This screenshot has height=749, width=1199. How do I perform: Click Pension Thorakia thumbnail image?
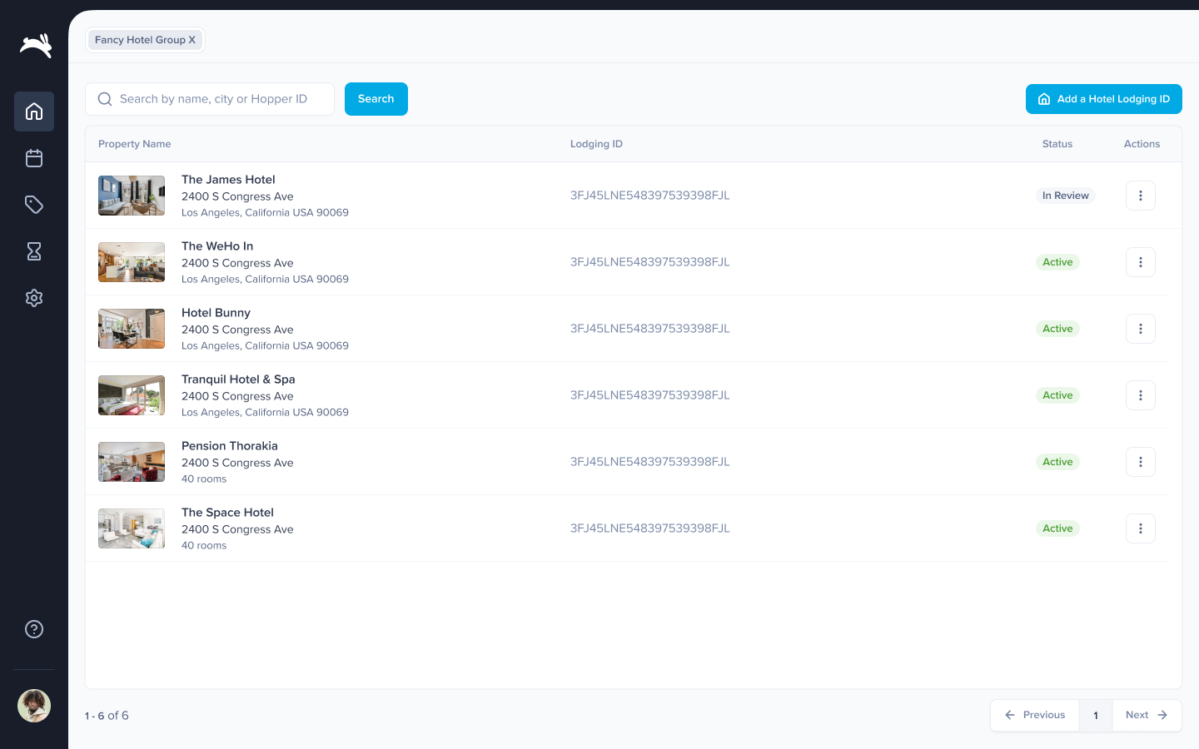coord(132,462)
